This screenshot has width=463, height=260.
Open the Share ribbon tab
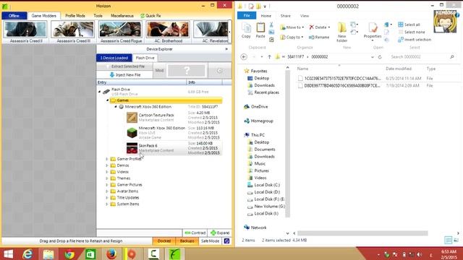(x=285, y=16)
